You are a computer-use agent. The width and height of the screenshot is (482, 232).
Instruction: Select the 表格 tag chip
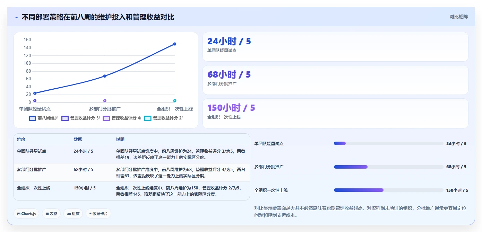[x=51, y=214]
